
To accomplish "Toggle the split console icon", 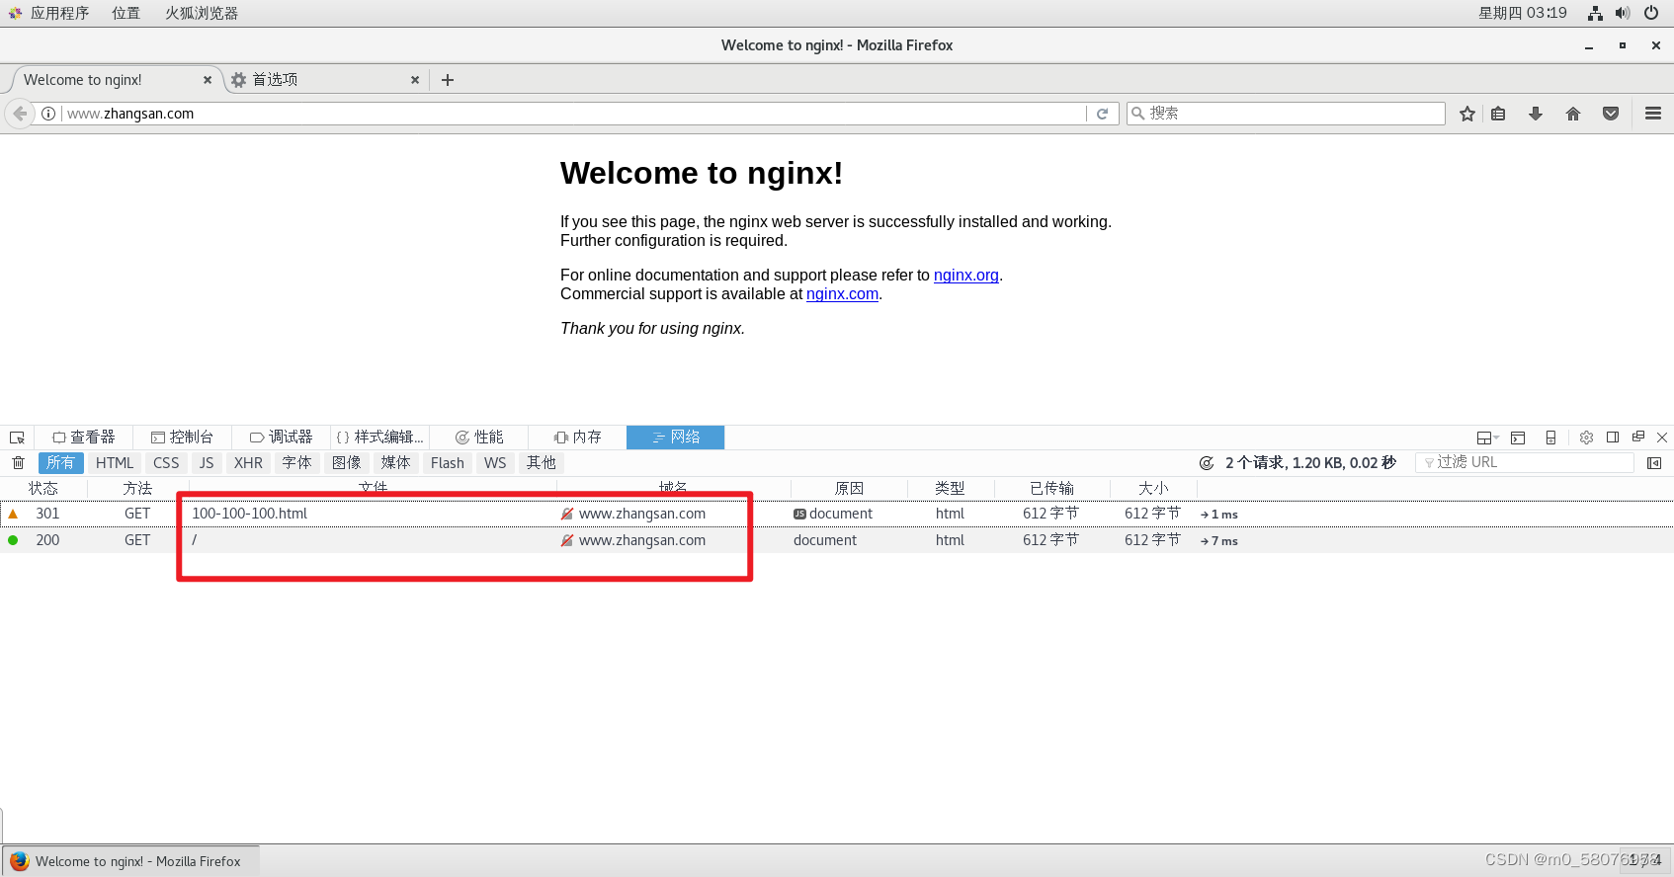I will pos(1518,438).
